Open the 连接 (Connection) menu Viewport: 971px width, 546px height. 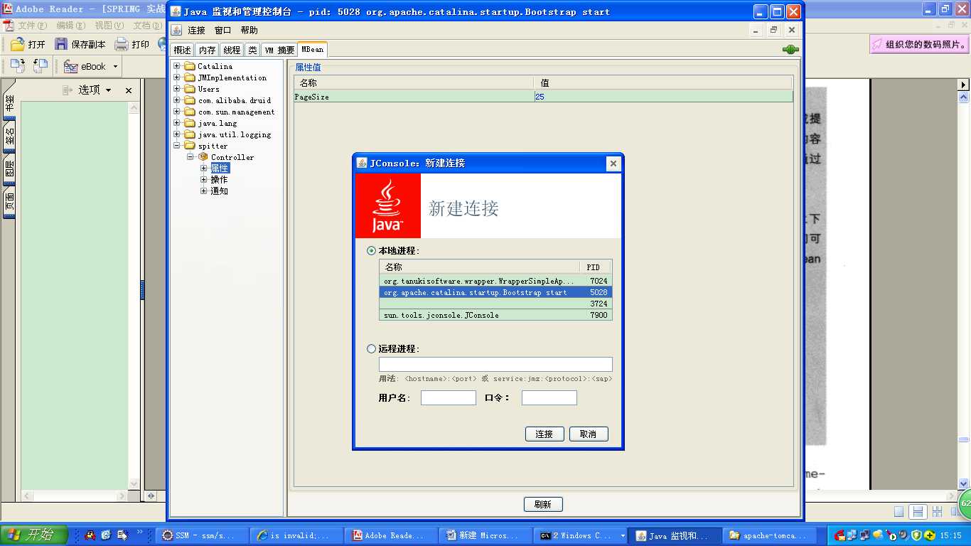pos(196,31)
